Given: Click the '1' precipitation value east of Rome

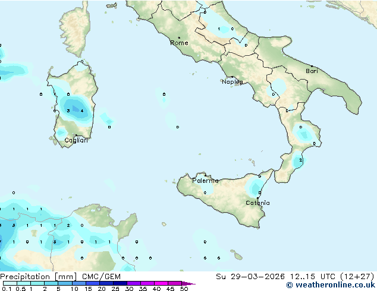Looking at the screenshot, I should point(219,29).
